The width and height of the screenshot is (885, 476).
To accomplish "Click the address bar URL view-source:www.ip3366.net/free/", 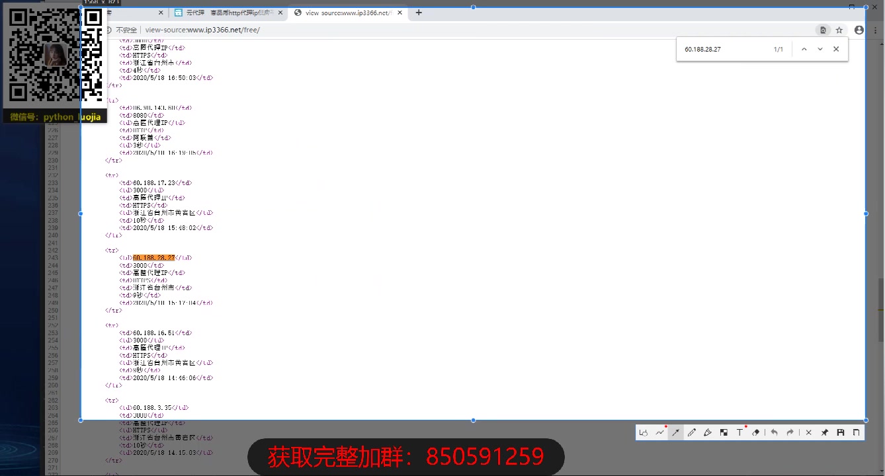I will (x=202, y=30).
